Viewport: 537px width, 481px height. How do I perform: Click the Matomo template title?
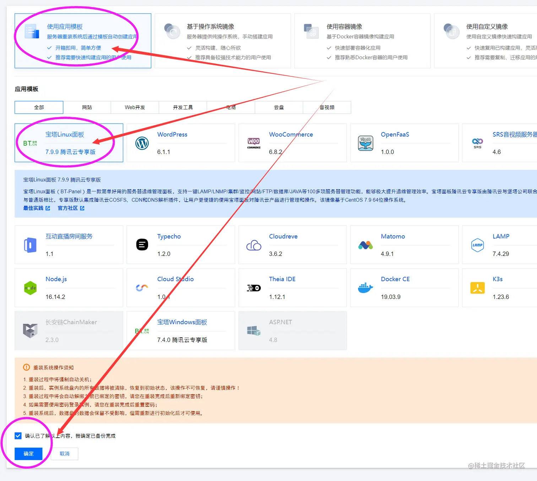pyautogui.click(x=393, y=236)
